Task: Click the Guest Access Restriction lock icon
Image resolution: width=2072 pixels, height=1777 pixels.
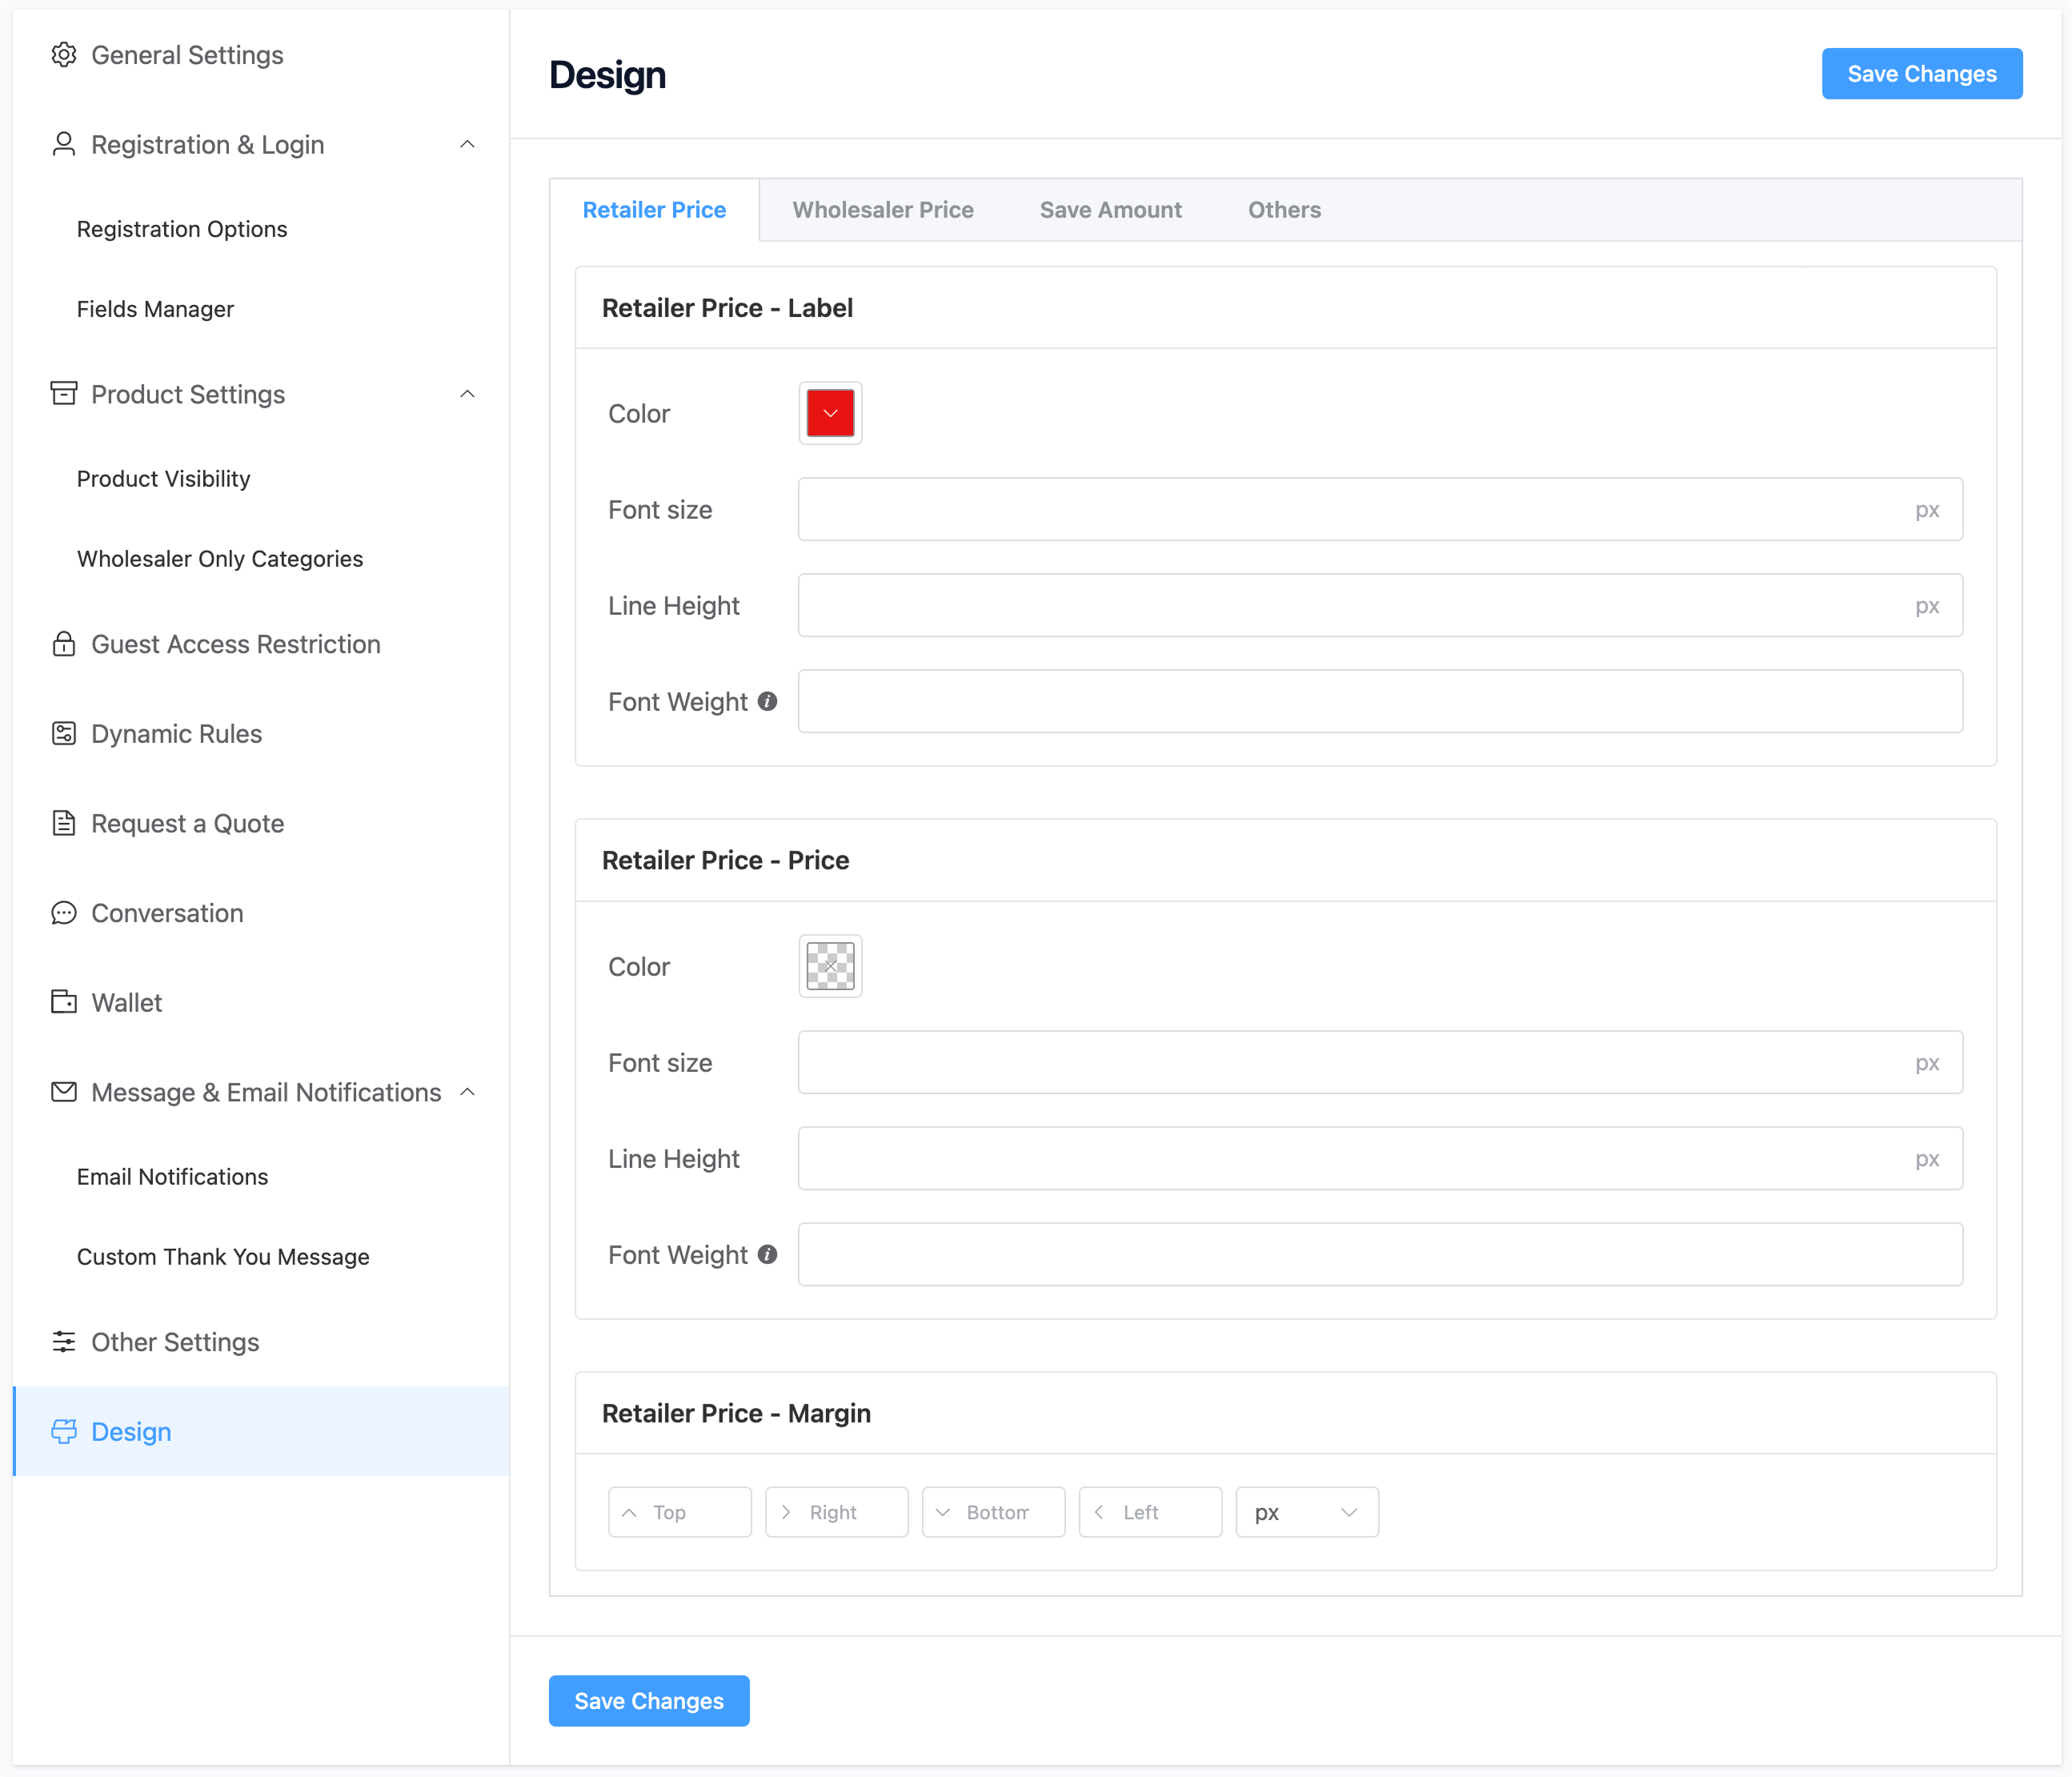Action: point(64,644)
